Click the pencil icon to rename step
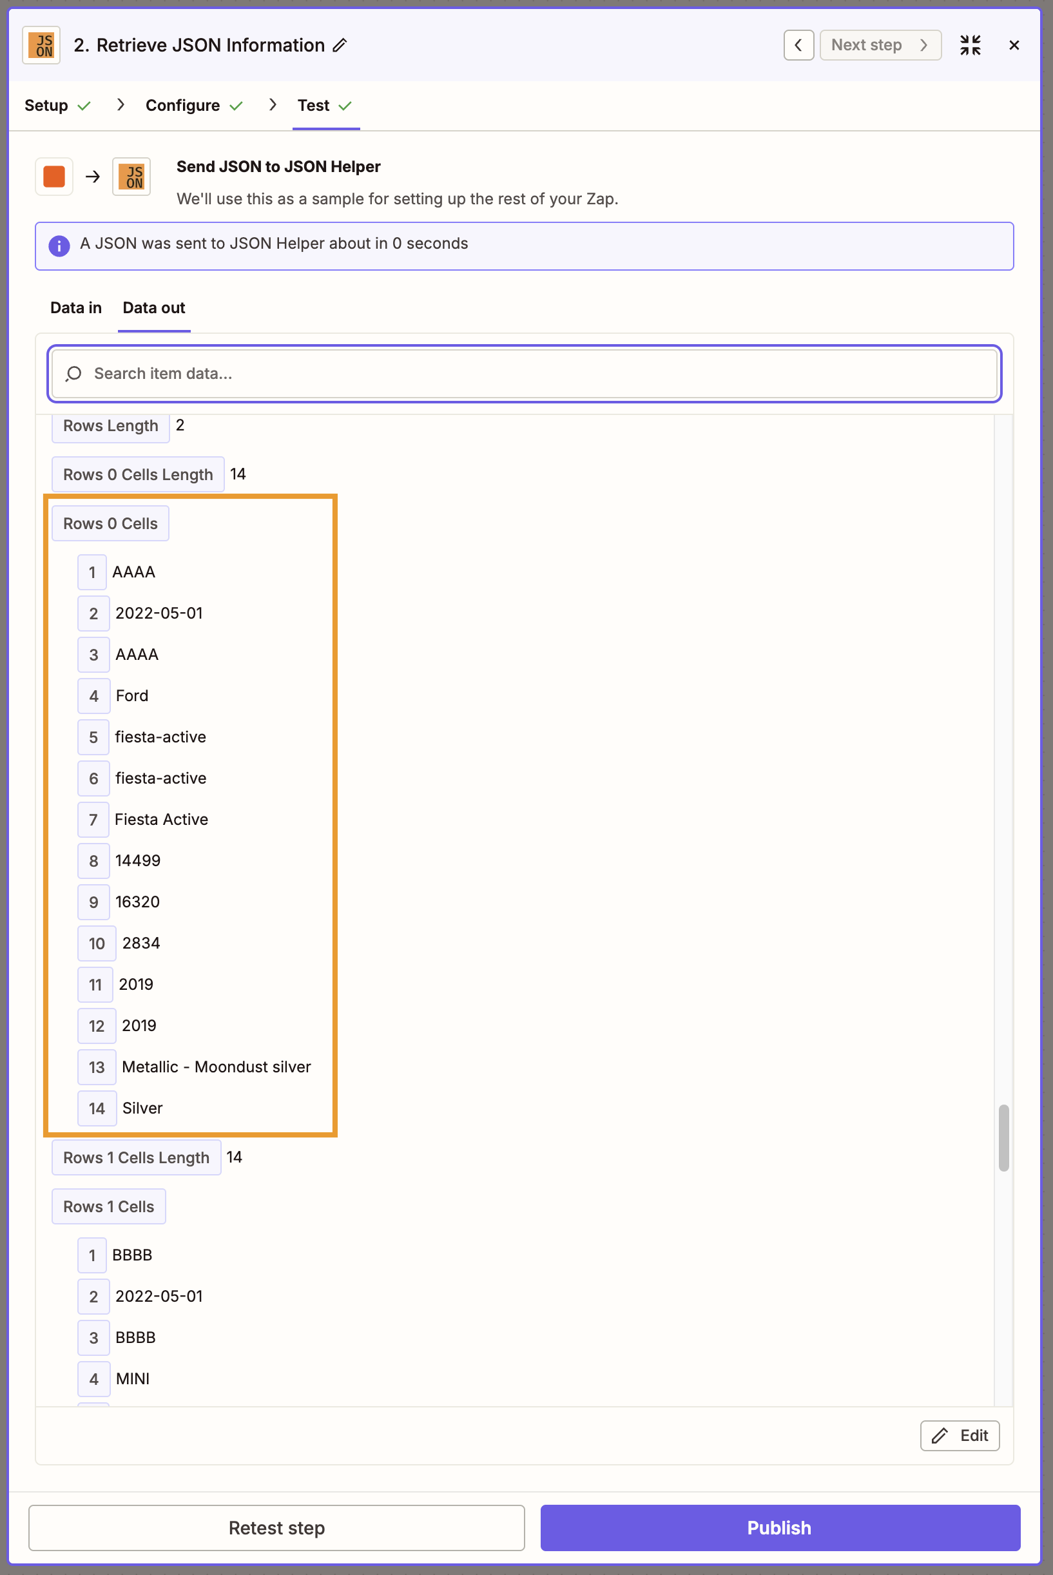 point(340,45)
